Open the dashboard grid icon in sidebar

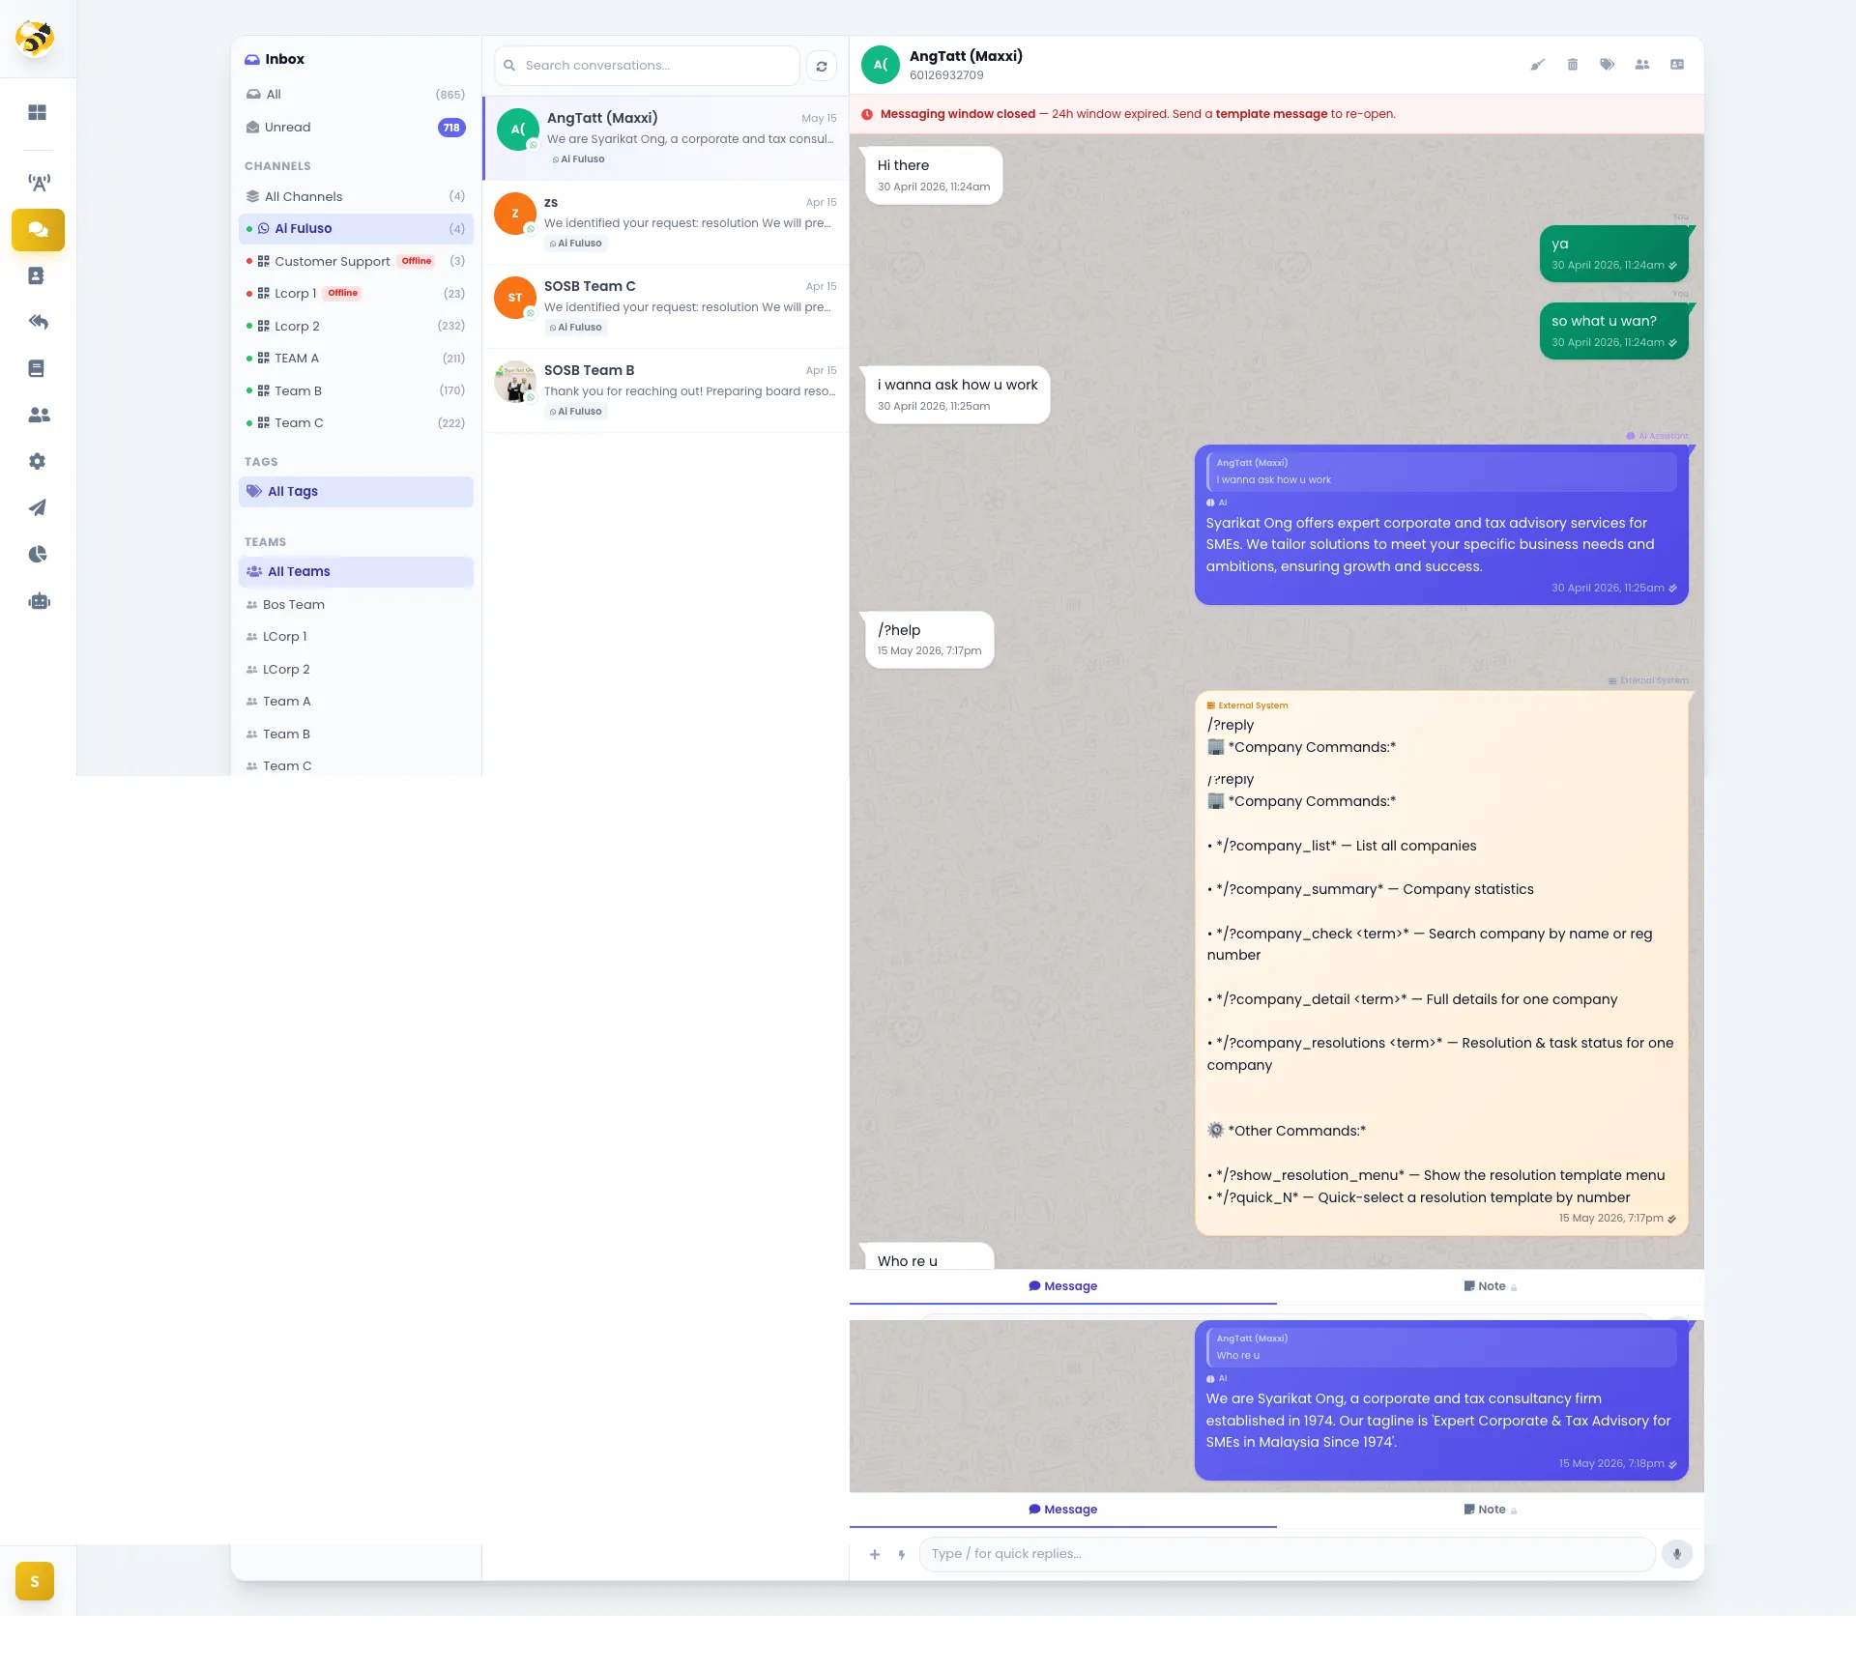click(38, 113)
